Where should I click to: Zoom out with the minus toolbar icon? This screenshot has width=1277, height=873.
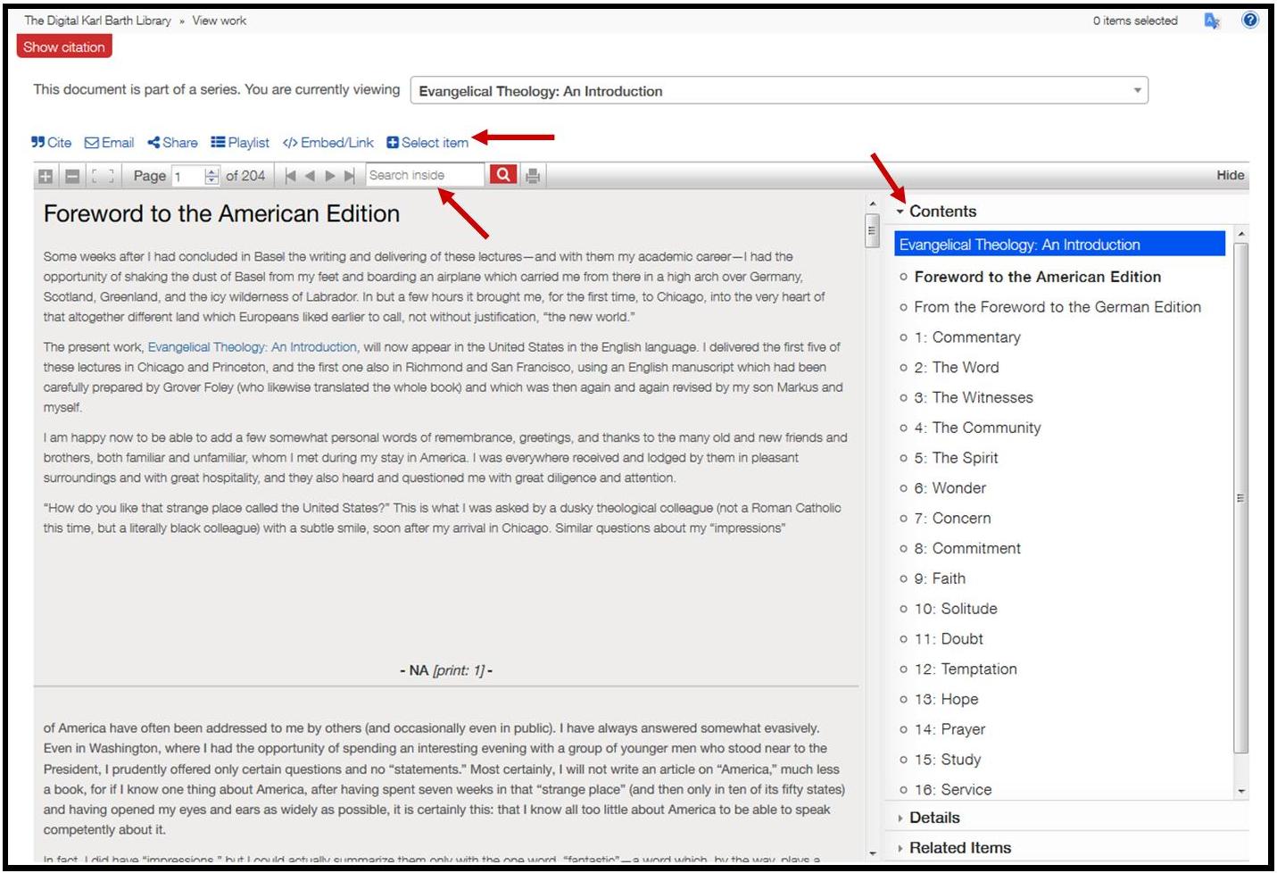[x=72, y=176]
